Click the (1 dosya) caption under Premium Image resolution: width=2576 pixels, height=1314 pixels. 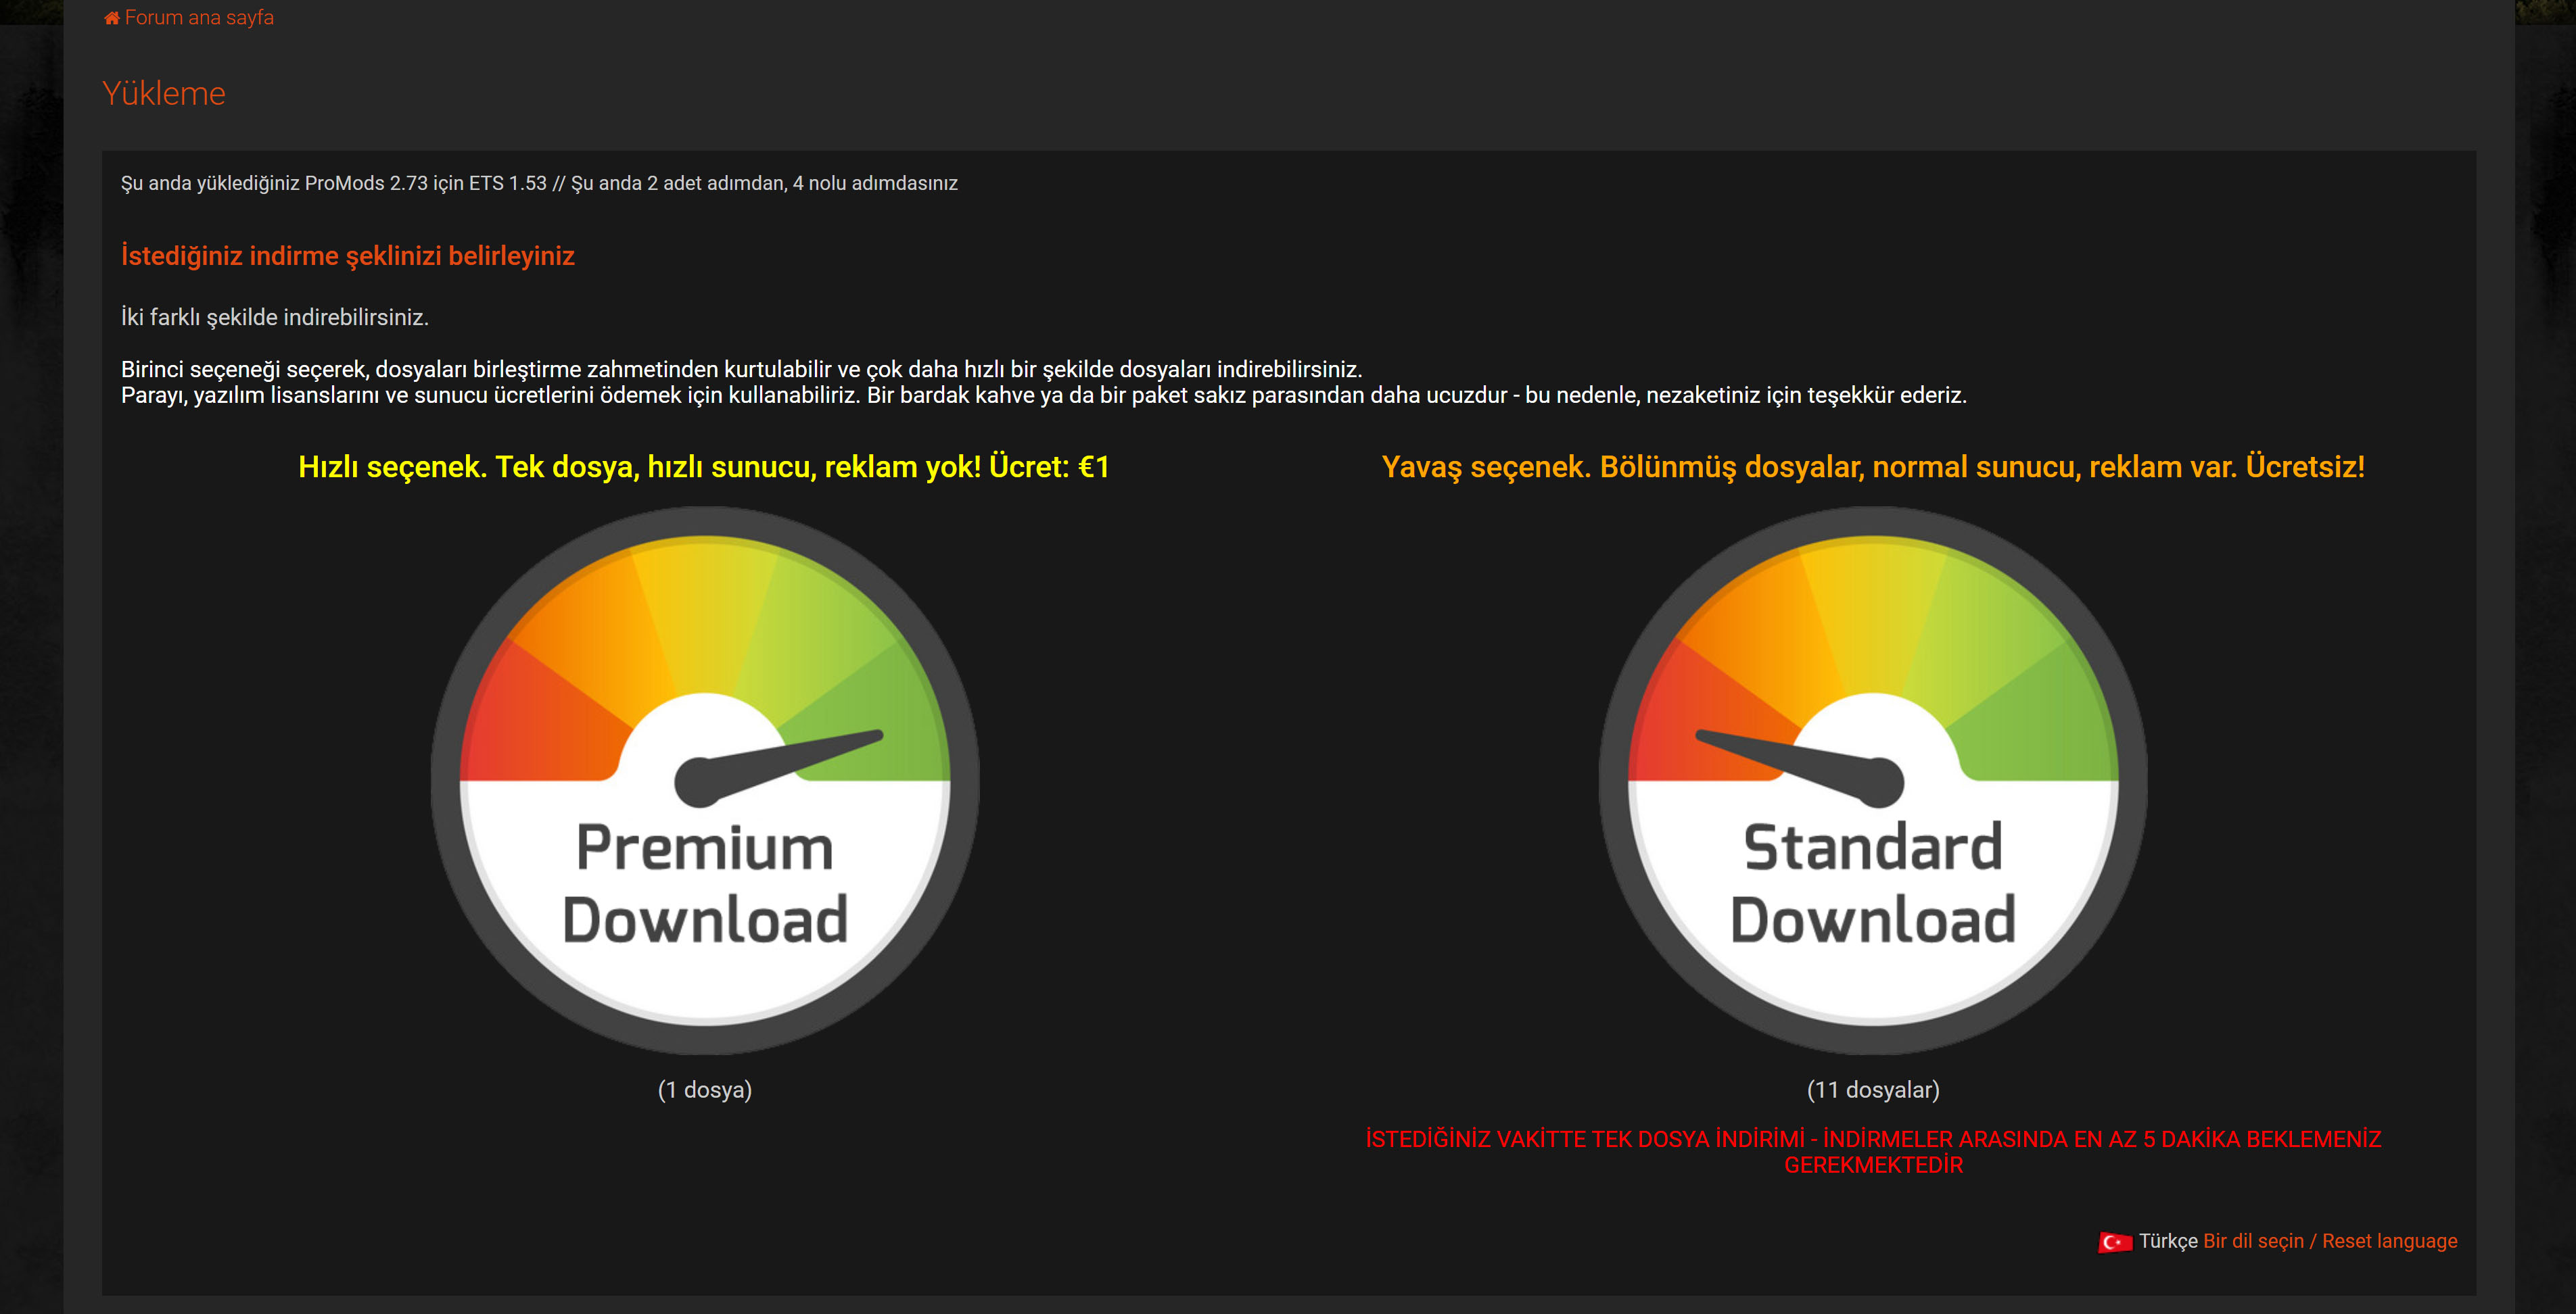pyautogui.click(x=705, y=1089)
